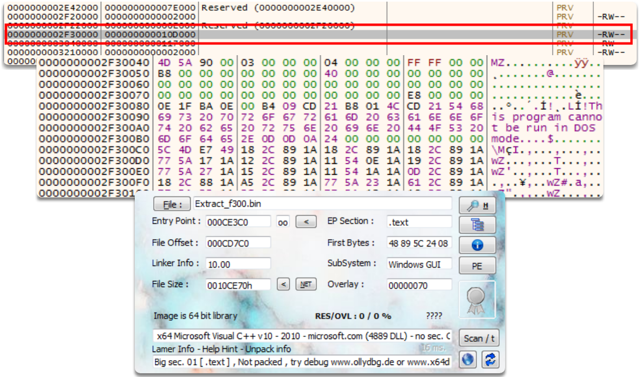Click the 'Big sec. 01 [ .text ]' hint field
Viewport: 641px width, 377px height.
click(303, 362)
